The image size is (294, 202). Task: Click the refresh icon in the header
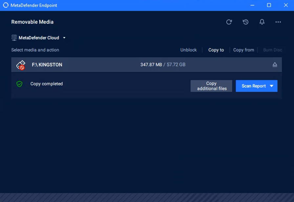coord(229,22)
